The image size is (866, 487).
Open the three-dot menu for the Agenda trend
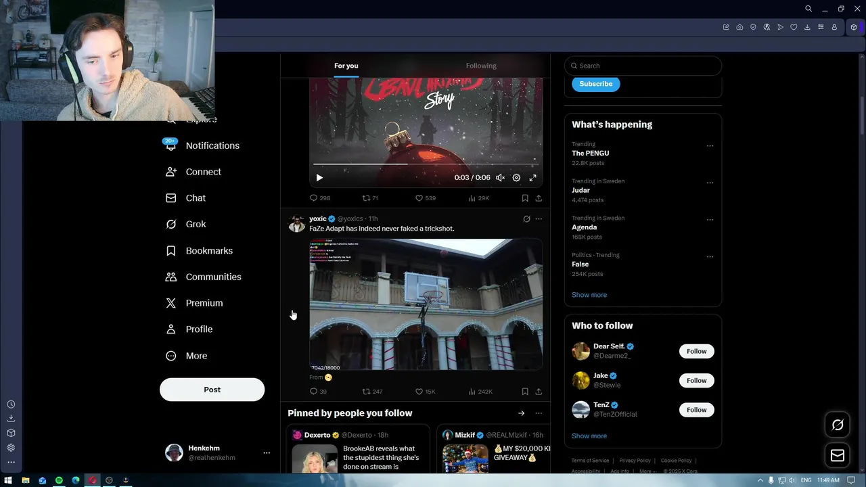710,220
